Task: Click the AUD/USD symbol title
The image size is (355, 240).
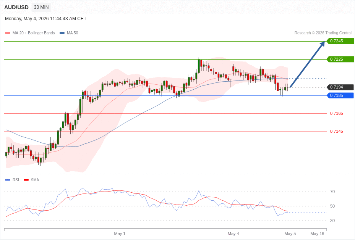Action: point(16,7)
